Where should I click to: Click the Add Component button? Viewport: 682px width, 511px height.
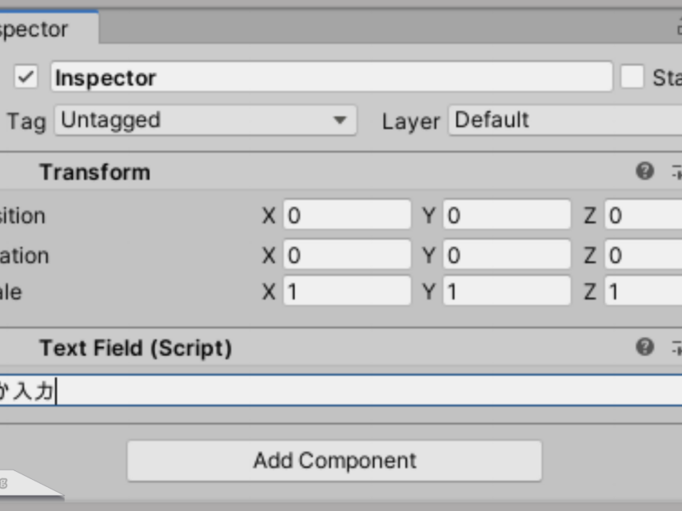click(334, 461)
